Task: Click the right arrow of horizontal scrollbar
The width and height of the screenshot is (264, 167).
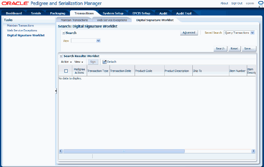Action: click(x=253, y=151)
